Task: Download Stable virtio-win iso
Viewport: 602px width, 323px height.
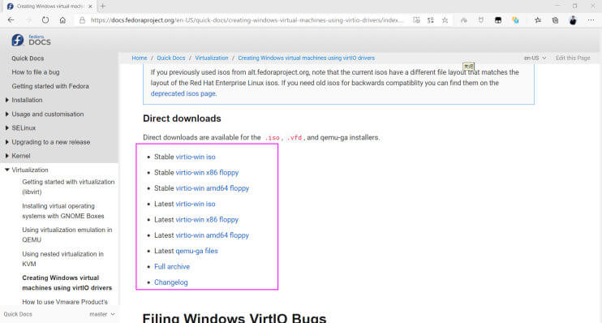Action: tap(196, 157)
